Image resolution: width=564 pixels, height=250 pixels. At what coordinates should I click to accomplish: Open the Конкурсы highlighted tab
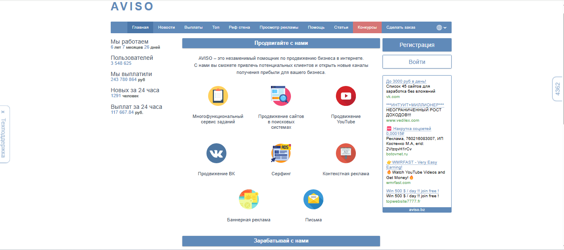367,27
